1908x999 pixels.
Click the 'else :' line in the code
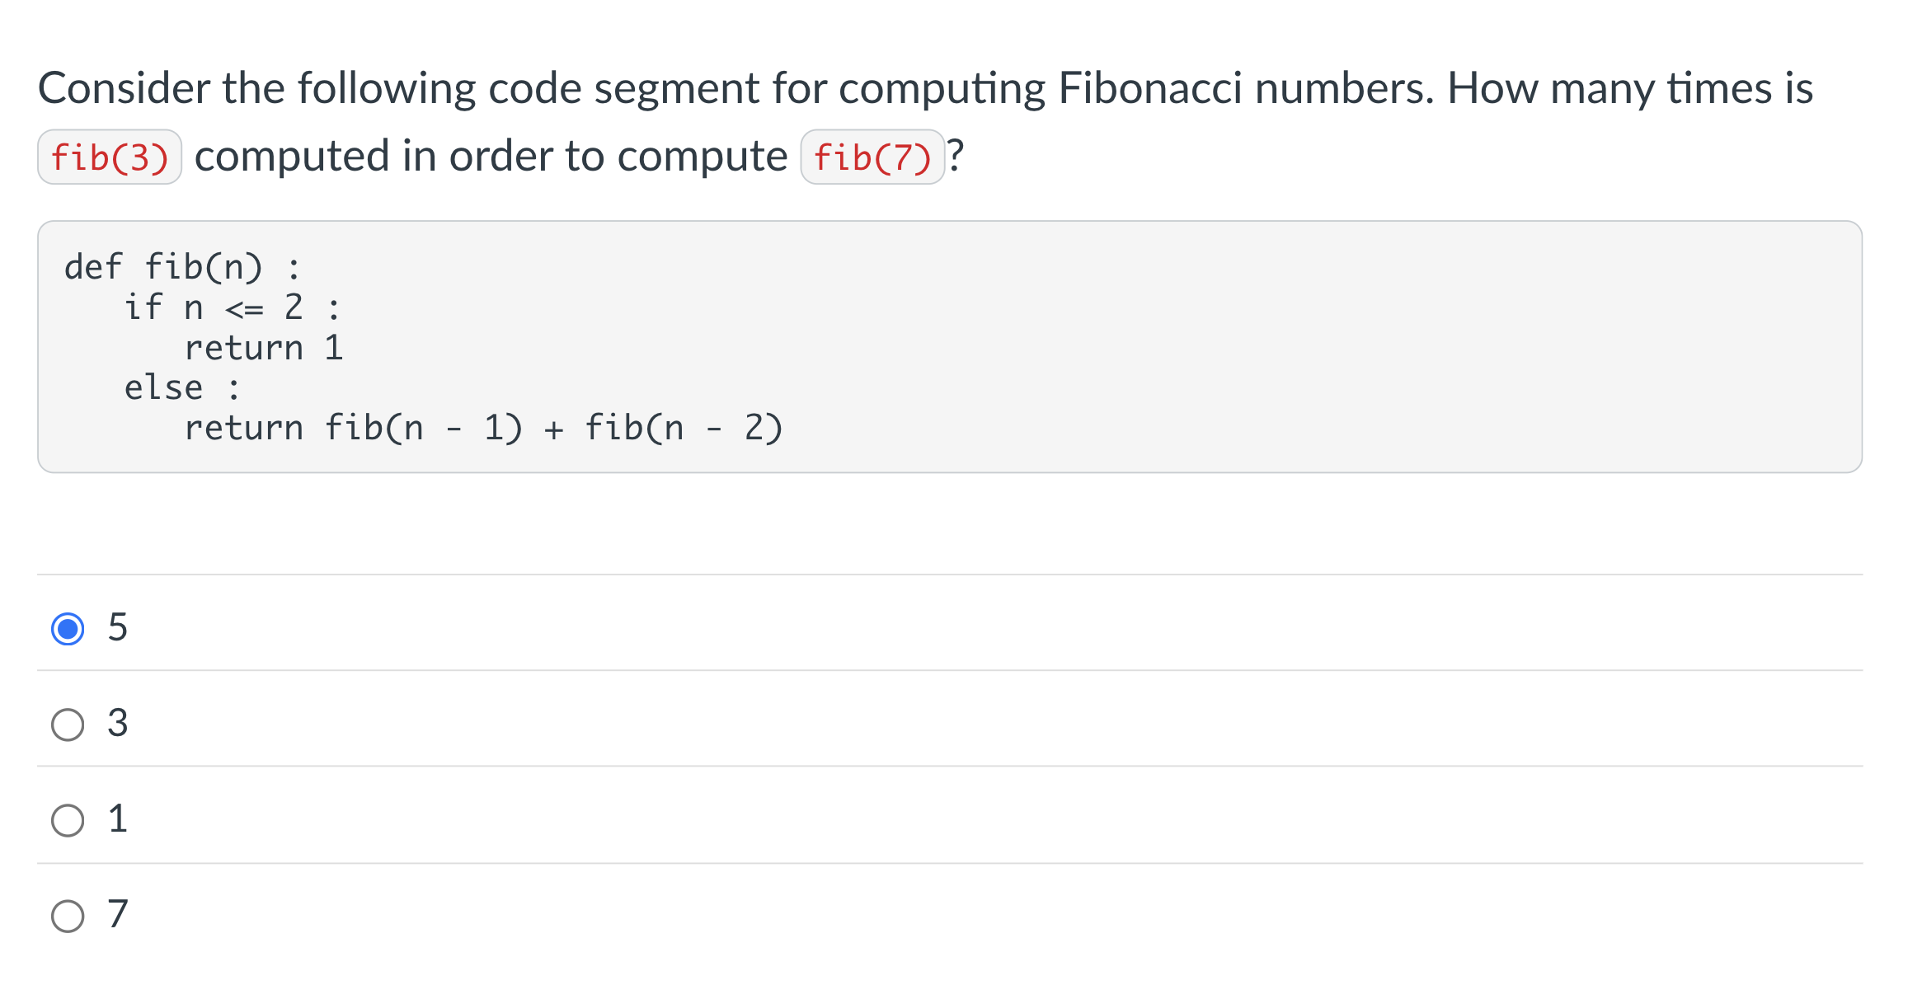tap(181, 387)
